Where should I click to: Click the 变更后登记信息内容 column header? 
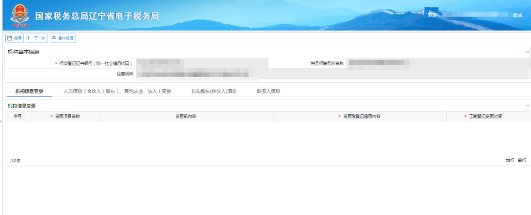tap(359, 117)
